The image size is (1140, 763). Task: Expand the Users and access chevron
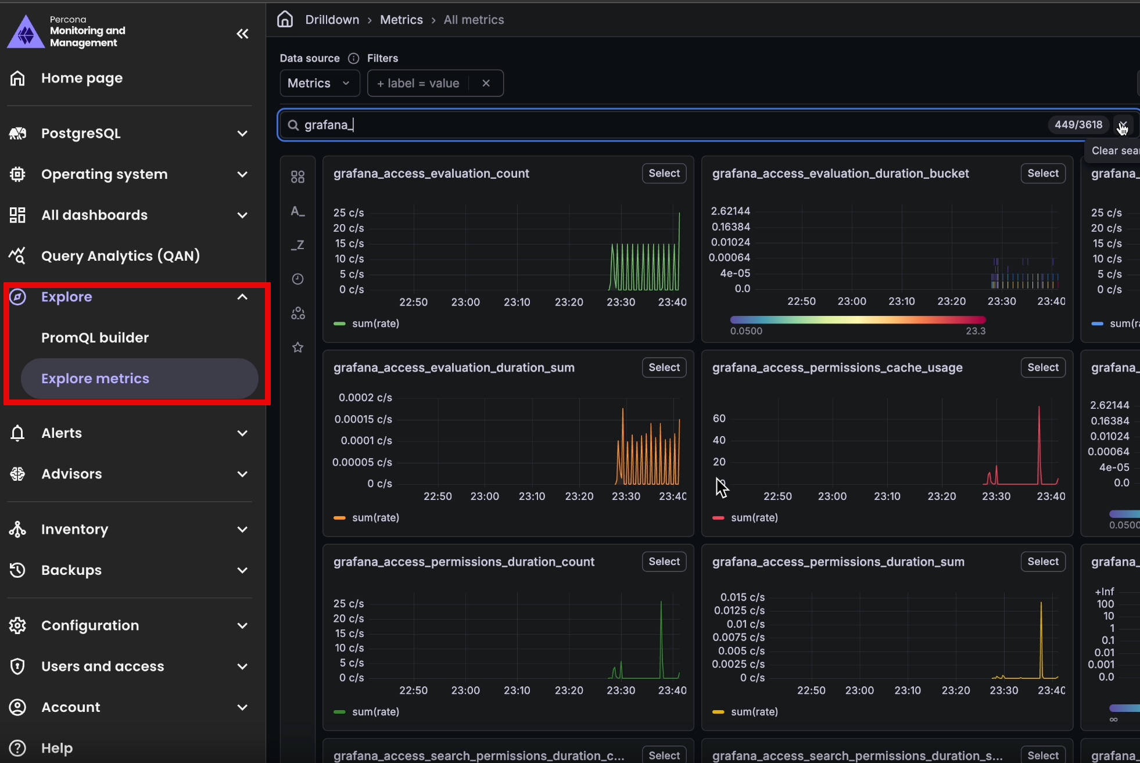click(x=242, y=666)
